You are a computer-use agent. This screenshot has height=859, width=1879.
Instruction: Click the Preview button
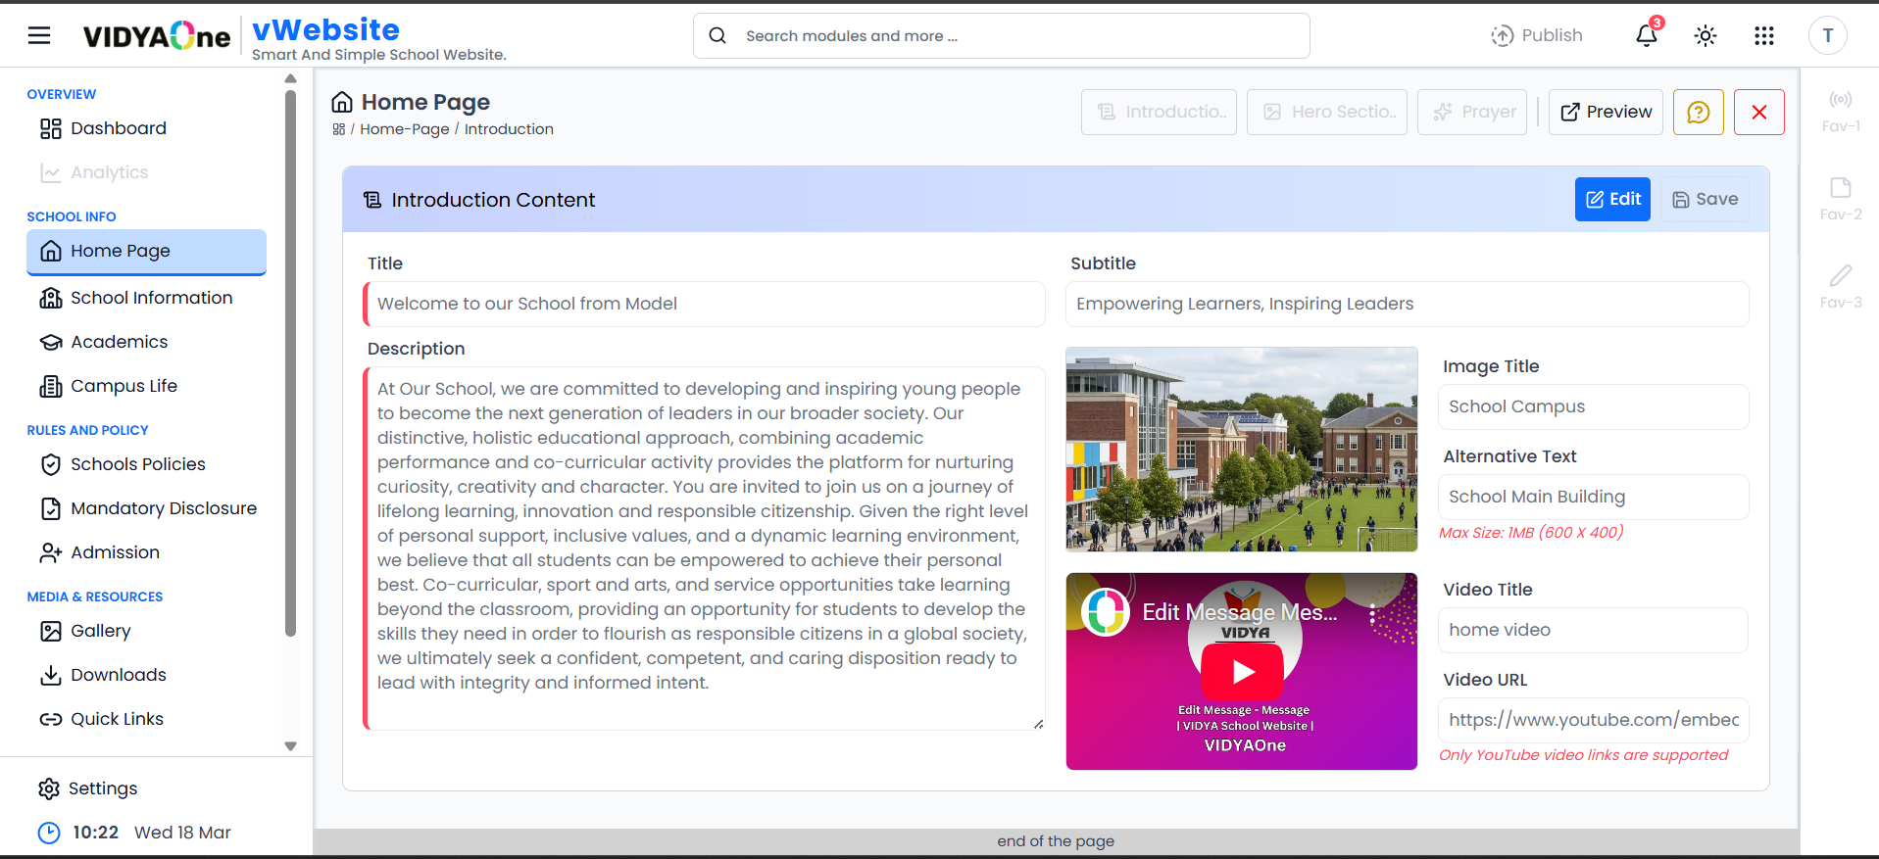coord(1606,112)
